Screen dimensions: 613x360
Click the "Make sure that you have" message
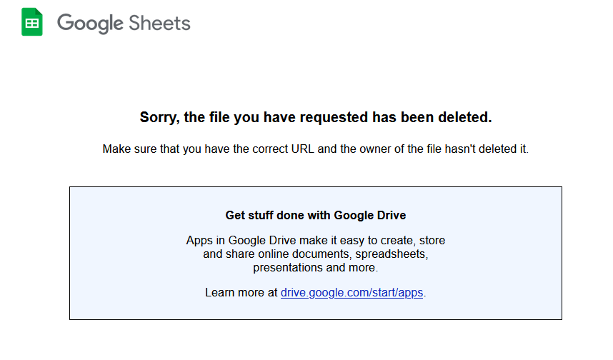316,149
